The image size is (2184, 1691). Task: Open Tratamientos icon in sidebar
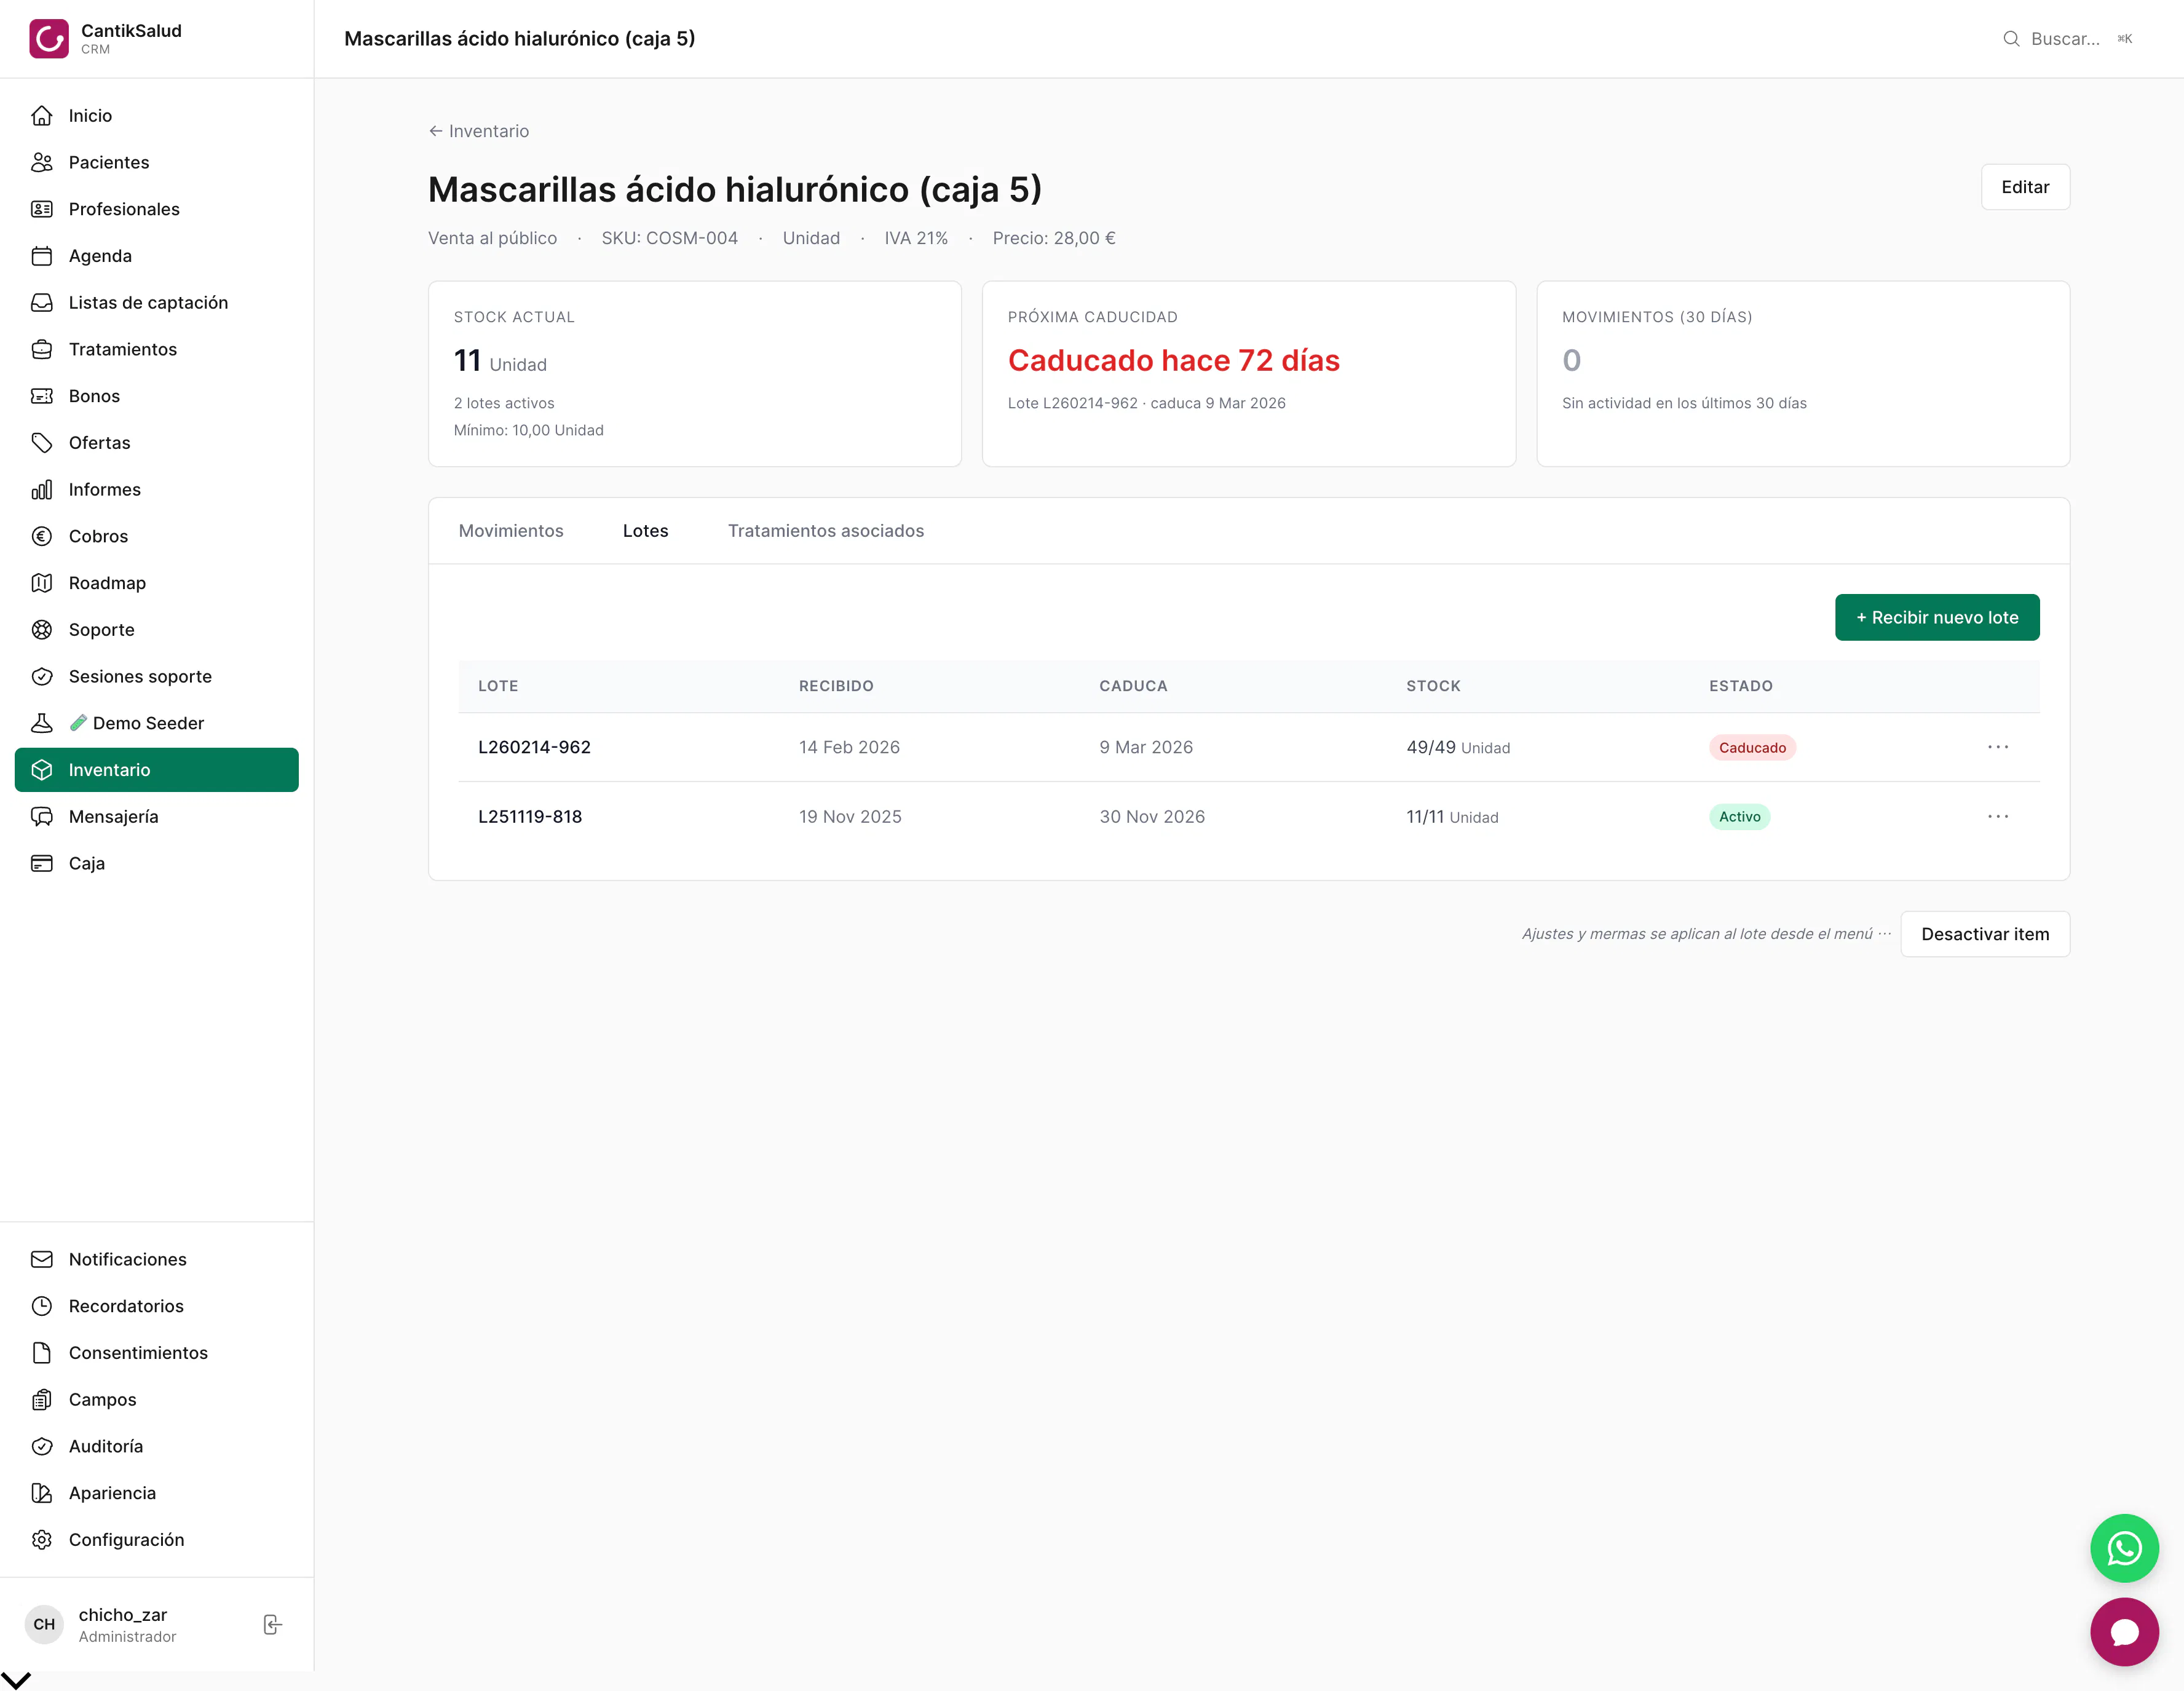click(42, 349)
